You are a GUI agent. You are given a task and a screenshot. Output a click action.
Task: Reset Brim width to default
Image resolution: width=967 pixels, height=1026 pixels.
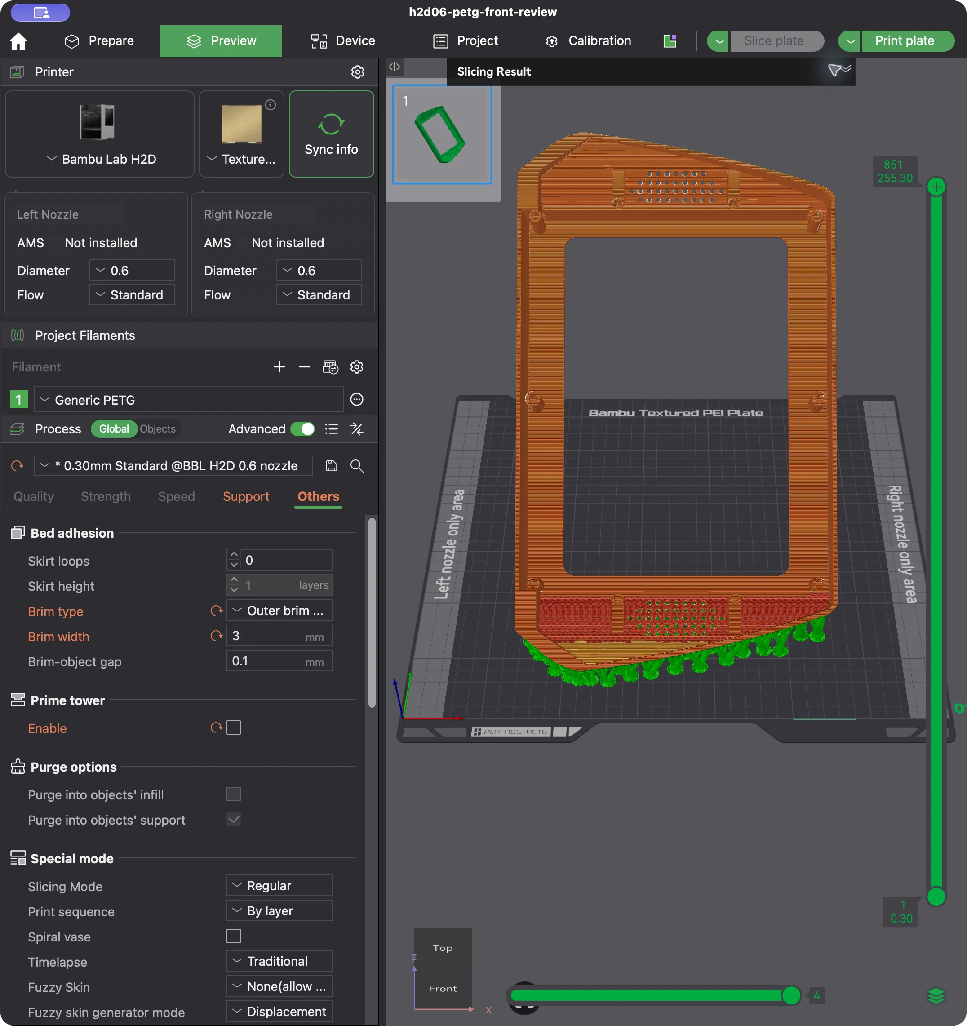217,636
